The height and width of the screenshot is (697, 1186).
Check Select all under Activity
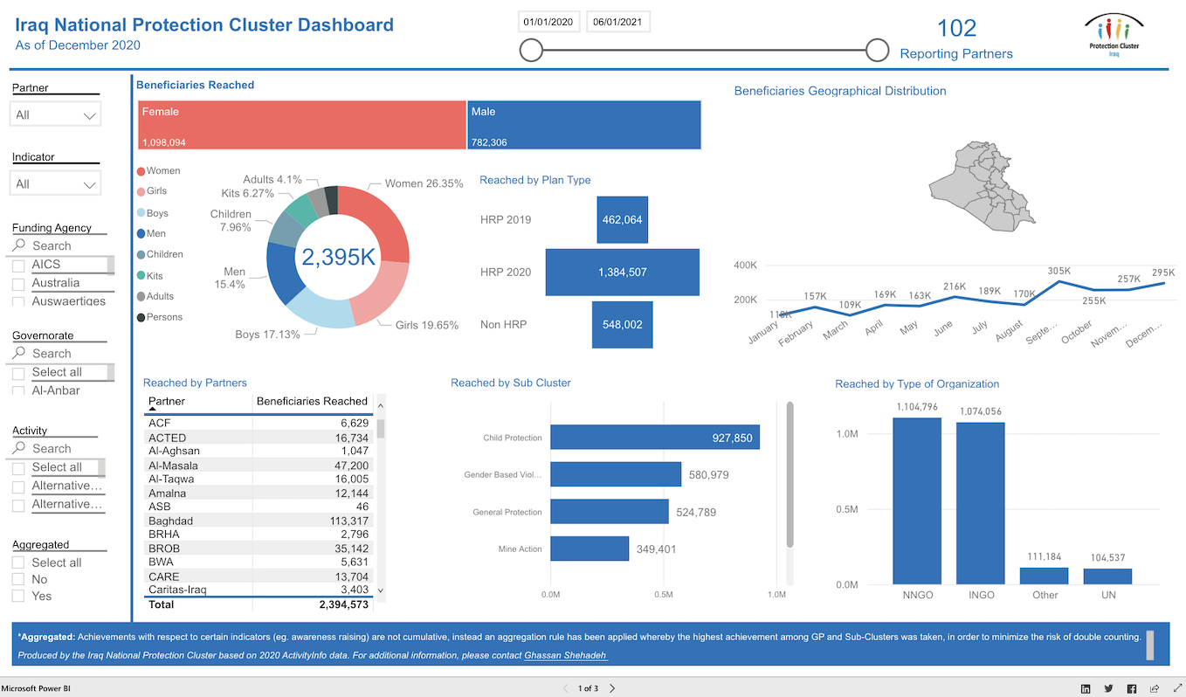point(18,467)
